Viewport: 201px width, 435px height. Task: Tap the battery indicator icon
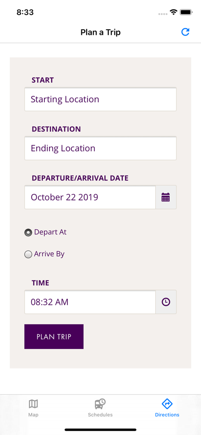pyautogui.click(x=186, y=12)
